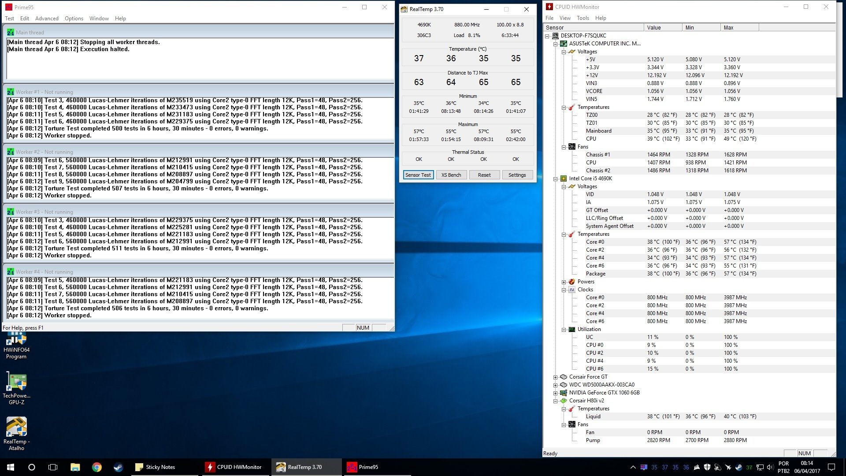The height and width of the screenshot is (476, 846).
Task: Open Prime95 Window menu
Action: (x=99, y=19)
